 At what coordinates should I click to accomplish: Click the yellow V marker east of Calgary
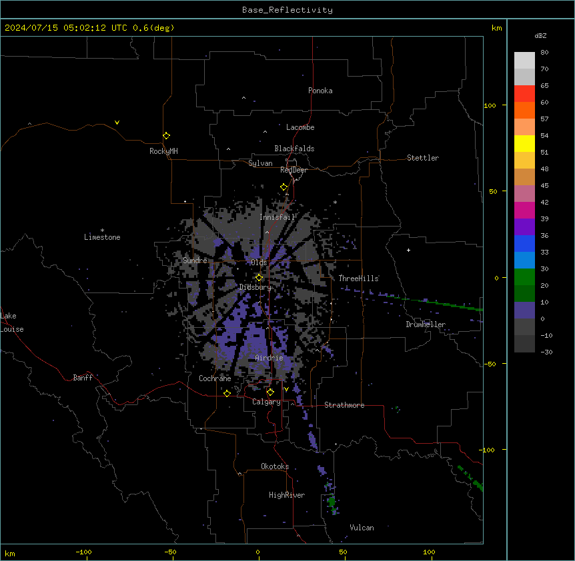pyautogui.click(x=286, y=389)
